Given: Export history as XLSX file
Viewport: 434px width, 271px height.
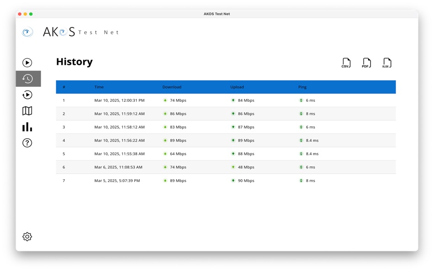Looking at the screenshot, I should coord(386,63).
